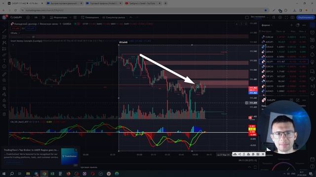Open the Indicators menu
Image resolution: width=316 pixels, height=177 pixels.
[x=58, y=18]
